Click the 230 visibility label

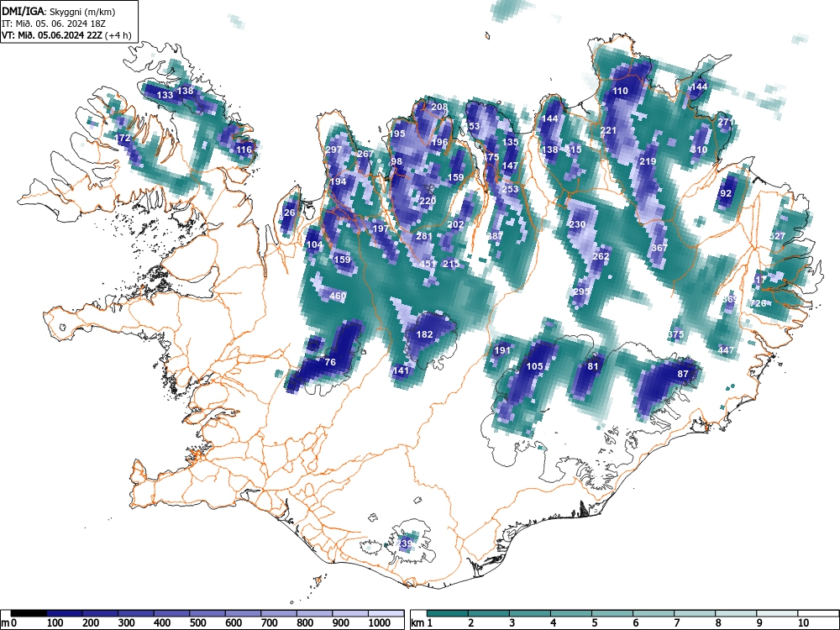tap(577, 224)
